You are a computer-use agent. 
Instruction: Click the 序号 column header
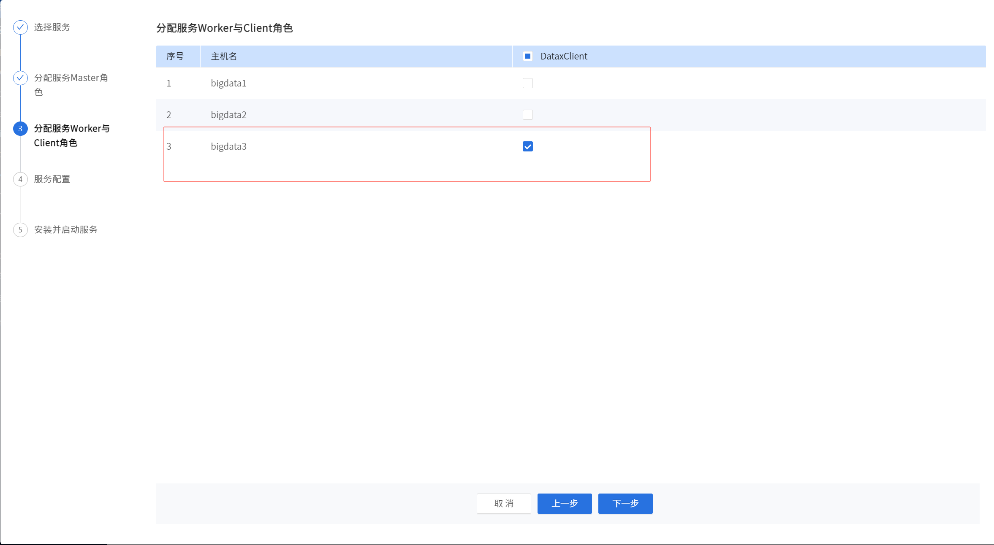pos(175,56)
